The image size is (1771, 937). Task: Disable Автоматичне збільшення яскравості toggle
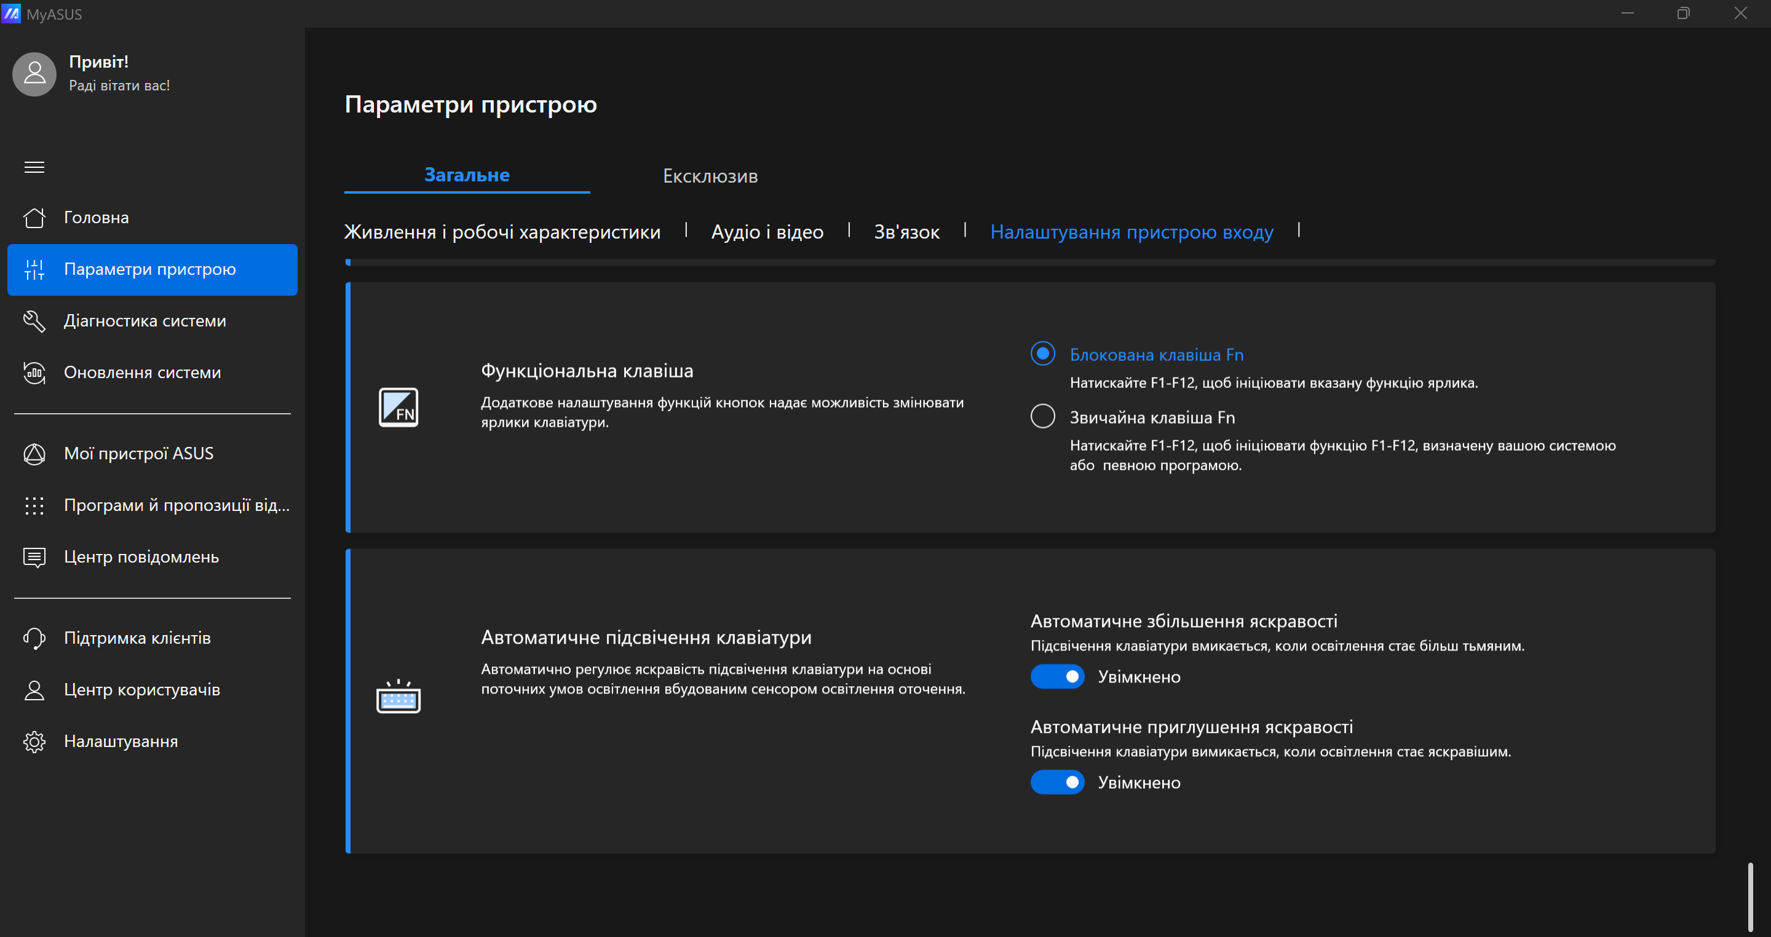click(x=1056, y=676)
